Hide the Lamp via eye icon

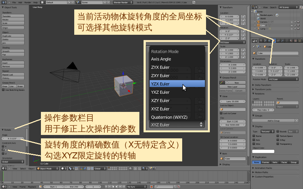[292, 29]
